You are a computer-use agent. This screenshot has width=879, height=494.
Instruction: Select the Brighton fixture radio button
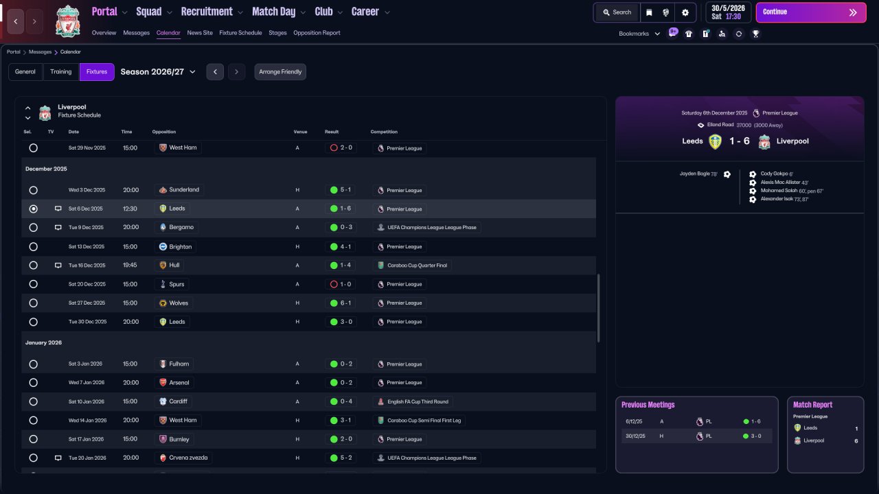pyautogui.click(x=33, y=246)
